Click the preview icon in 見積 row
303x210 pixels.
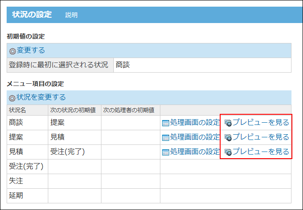tap(228, 152)
